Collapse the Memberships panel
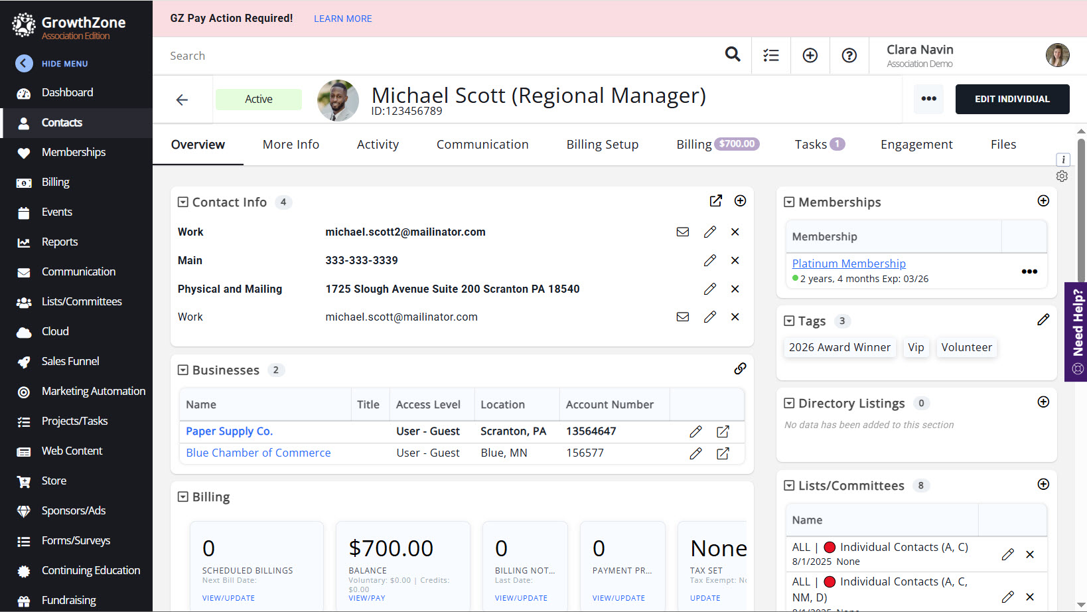 [789, 202]
